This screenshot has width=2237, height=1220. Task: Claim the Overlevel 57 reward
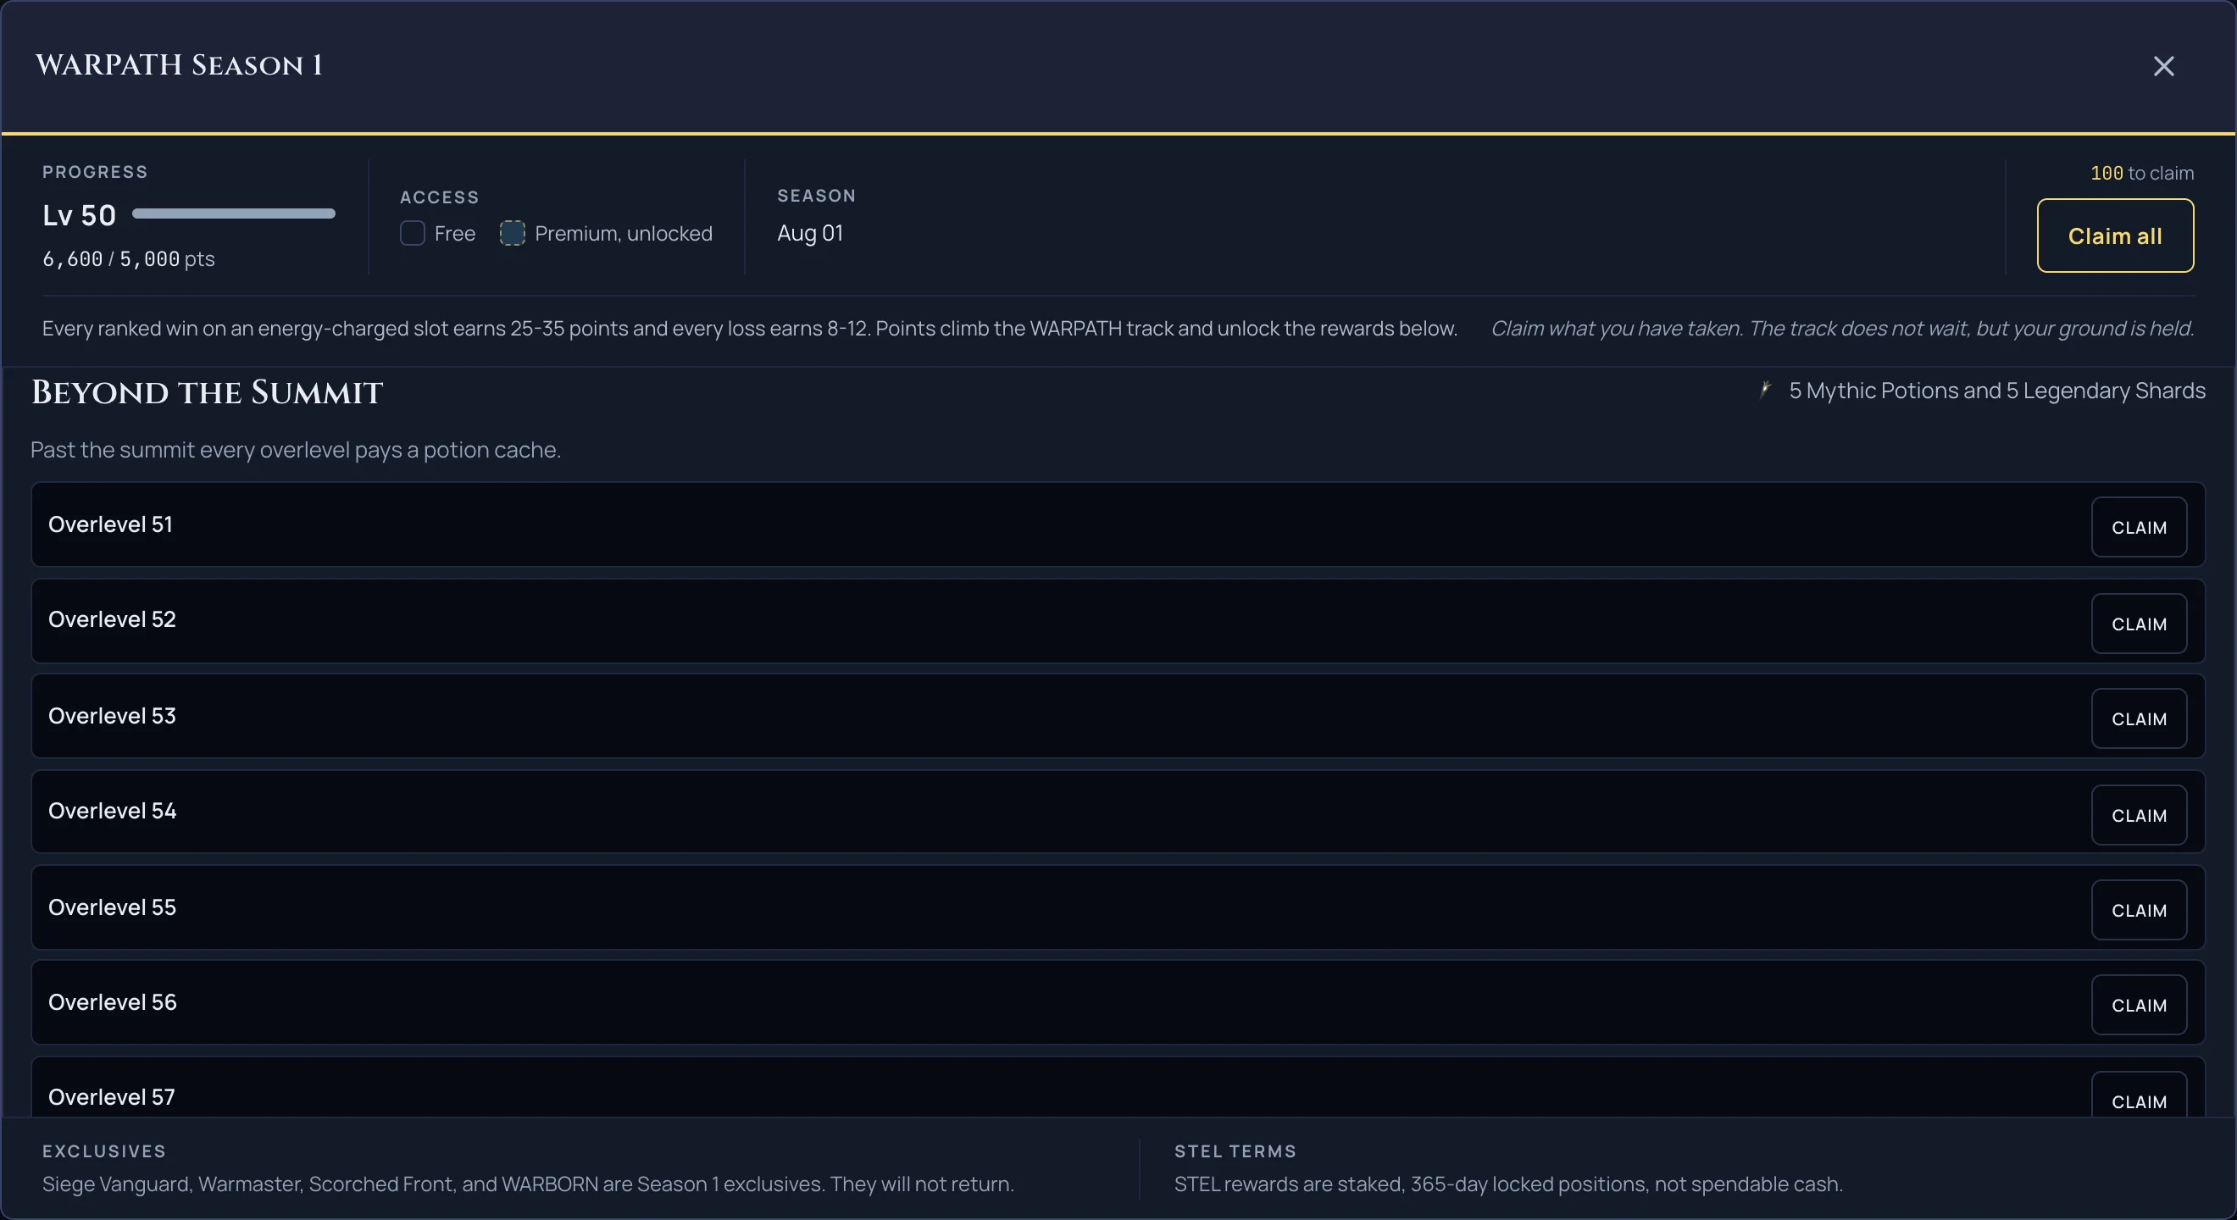click(2138, 1095)
